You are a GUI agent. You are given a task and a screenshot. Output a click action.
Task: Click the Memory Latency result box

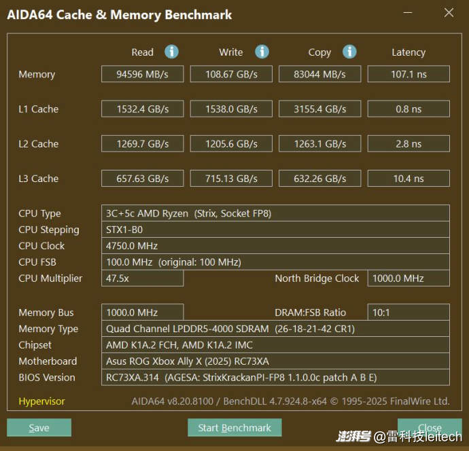point(409,74)
